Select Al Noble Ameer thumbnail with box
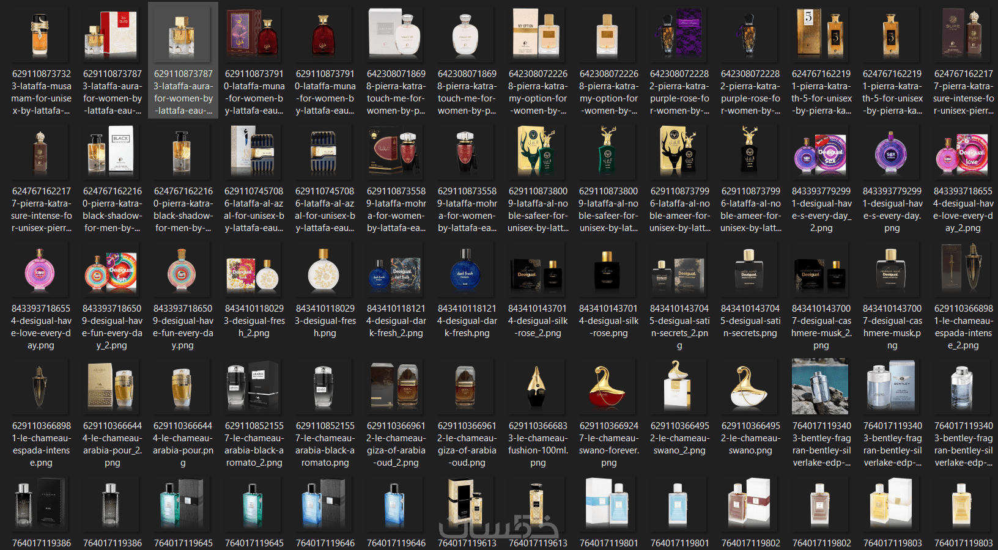This screenshot has width=998, height=550. pyautogui.click(x=679, y=152)
